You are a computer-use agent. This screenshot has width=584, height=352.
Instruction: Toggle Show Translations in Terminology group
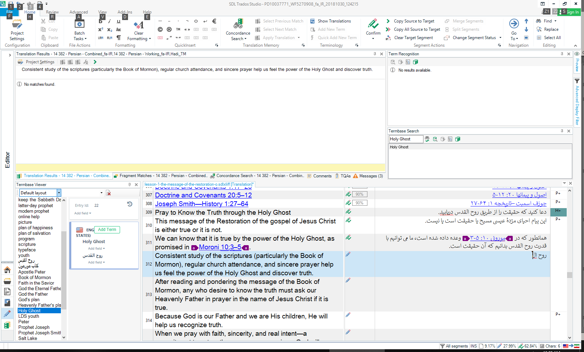pyautogui.click(x=334, y=21)
